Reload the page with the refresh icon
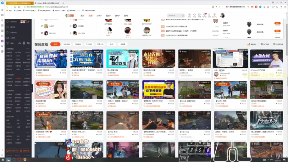 [x=15, y=7]
